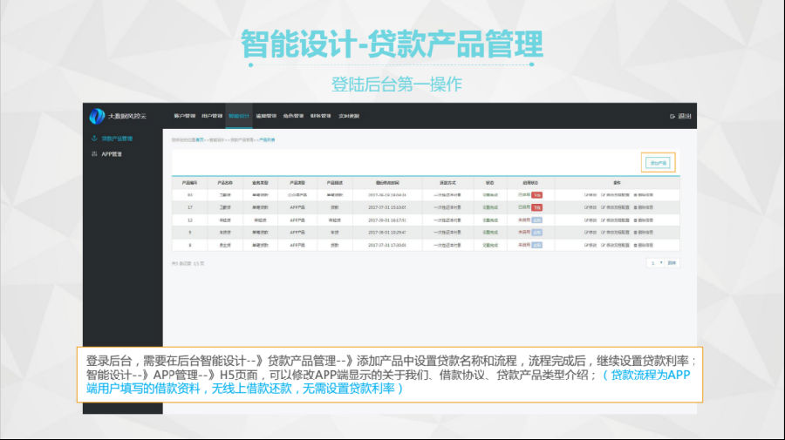
Task: Click the 退出 logout icon
Action: point(672,117)
